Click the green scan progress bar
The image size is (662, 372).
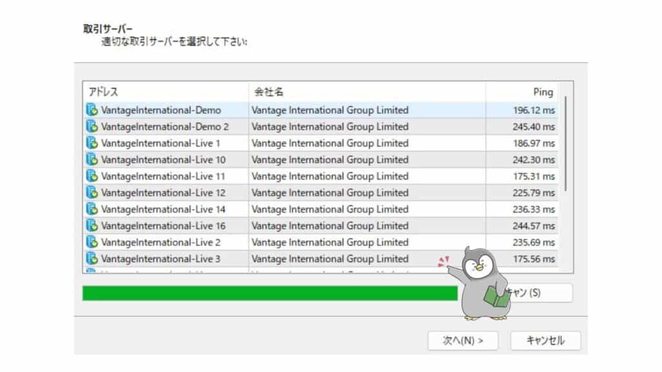[270, 293]
